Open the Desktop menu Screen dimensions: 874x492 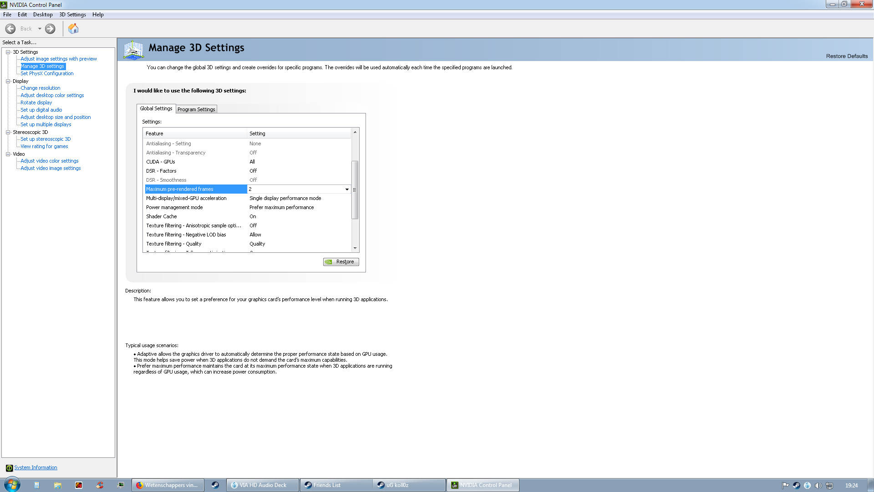[43, 15]
